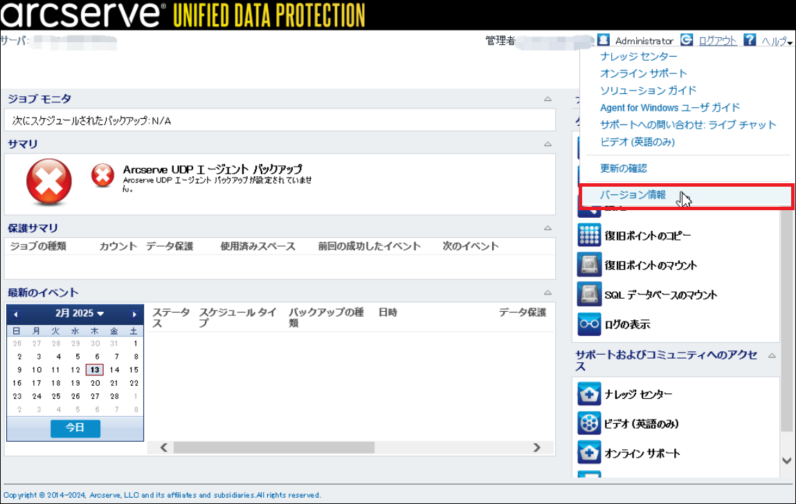The image size is (796, 504).
Task: Open 復旧ポイントのマウント task
Action: pos(651,265)
